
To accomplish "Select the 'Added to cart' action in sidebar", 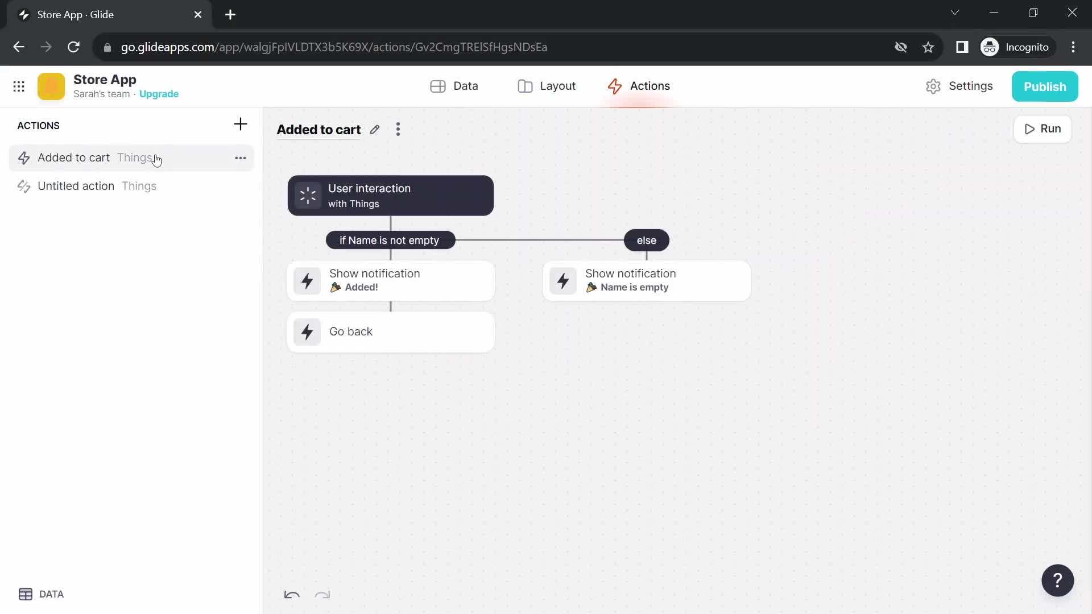I will (73, 157).
